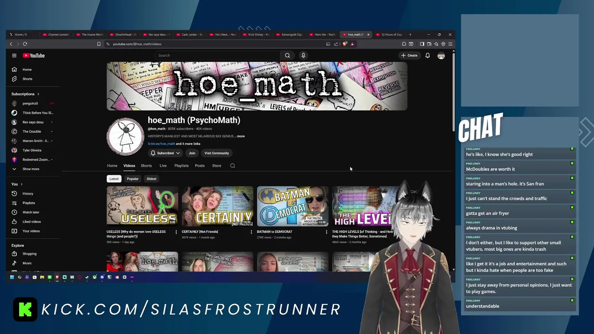Image resolution: width=594 pixels, height=334 pixels.
Task: Open the Create button menu
Action: coord(409,56)
